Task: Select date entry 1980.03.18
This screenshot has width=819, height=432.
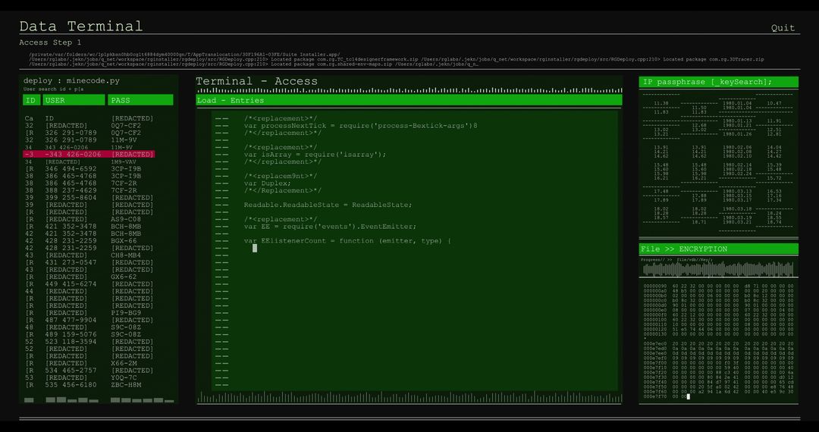Action: coord(737,208)
